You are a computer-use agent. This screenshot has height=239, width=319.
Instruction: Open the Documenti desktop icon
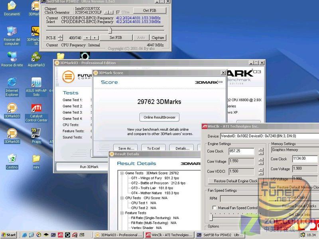tap(12, 8)
